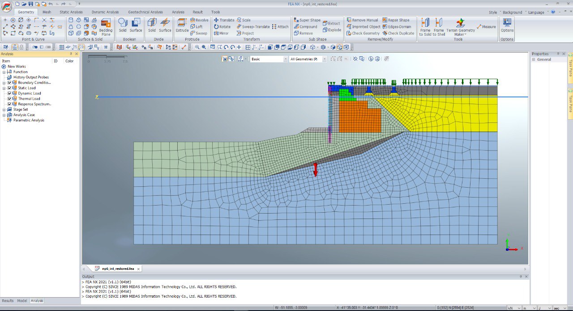Open the Terrain Geometry Maker dropdown
573x311 pixels.
(x=460, y=27)
